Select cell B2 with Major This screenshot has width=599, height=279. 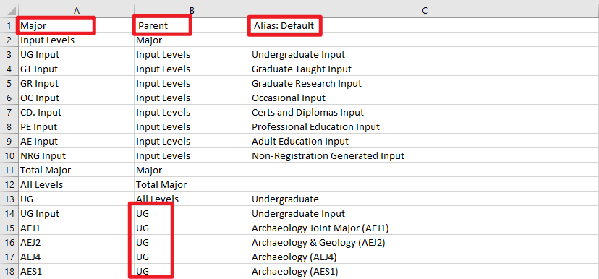(192, 40)
